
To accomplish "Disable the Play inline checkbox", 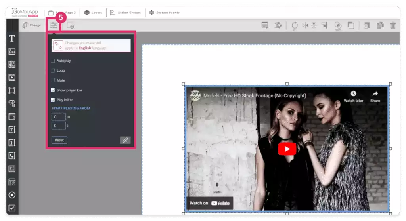I will [x=53, y=100].
